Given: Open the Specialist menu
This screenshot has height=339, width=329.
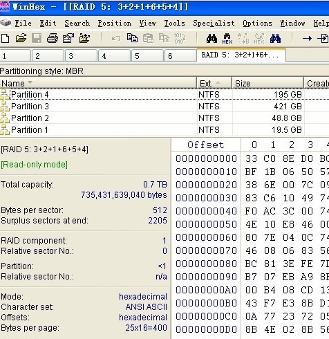Looking at the screenshot, I should [214, 23].
